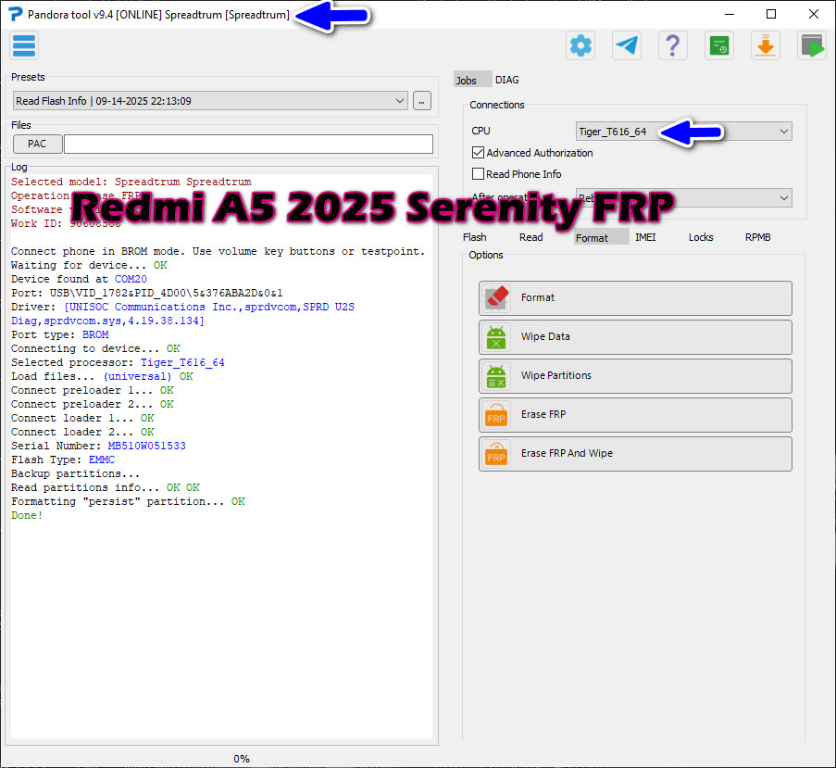Enable Read Phone Info checkbox
The height and width of the screenshot is (768, 836).
pyautogui.click(x=479, y=174)
